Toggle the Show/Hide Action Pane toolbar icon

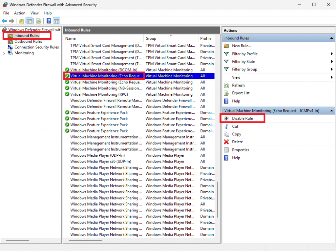(x=56, y=21)
